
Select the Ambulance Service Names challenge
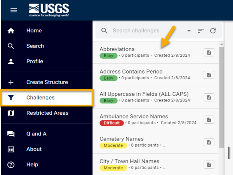pyautogui.click(x=156, y=120)
